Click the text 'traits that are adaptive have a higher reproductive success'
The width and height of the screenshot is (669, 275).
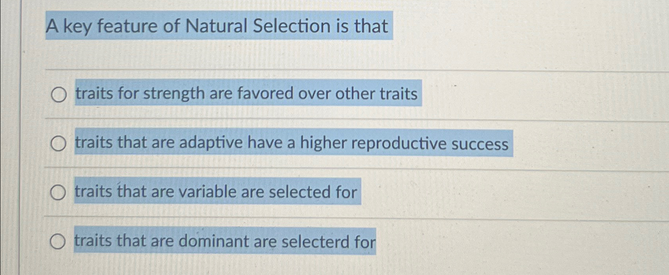(292, 143)
